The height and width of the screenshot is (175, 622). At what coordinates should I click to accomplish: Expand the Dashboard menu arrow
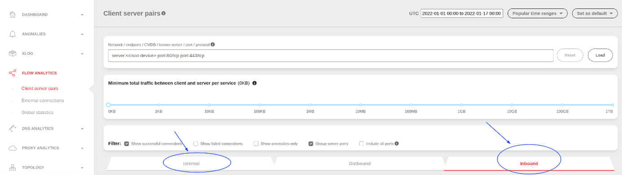coord(82,15)
